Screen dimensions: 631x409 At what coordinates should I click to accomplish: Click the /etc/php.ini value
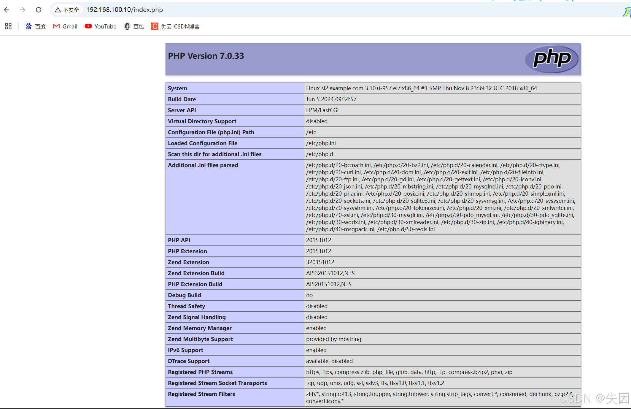[x=321, y=143]
